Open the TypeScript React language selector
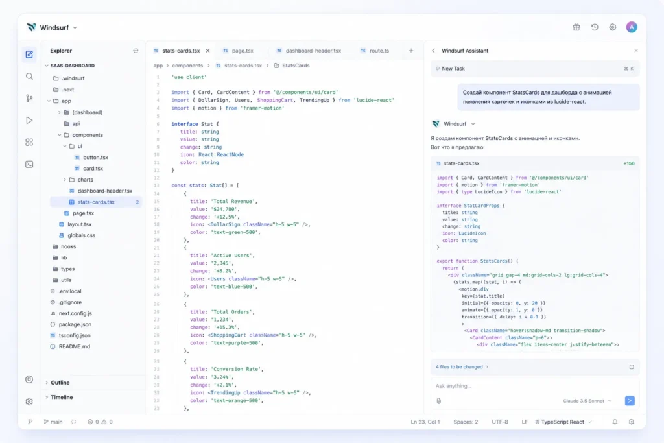 [x=563, y=422]
